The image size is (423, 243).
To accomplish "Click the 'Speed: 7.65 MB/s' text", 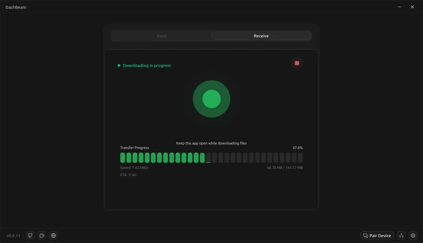I will pyautogui.click(x=134, y=168).
